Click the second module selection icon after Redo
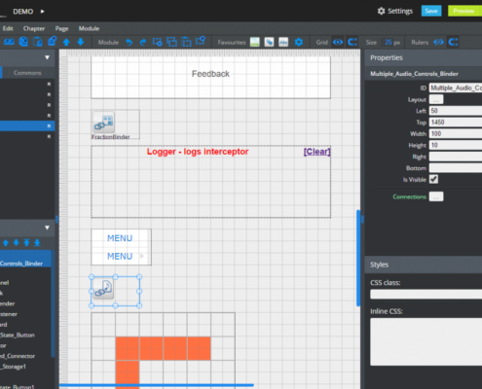The image size is (482, 389). (x=171, y=42)
